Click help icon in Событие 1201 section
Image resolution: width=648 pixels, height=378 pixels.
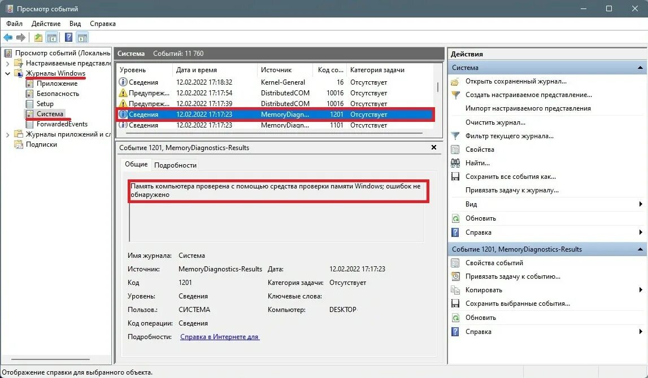point(455,332)
